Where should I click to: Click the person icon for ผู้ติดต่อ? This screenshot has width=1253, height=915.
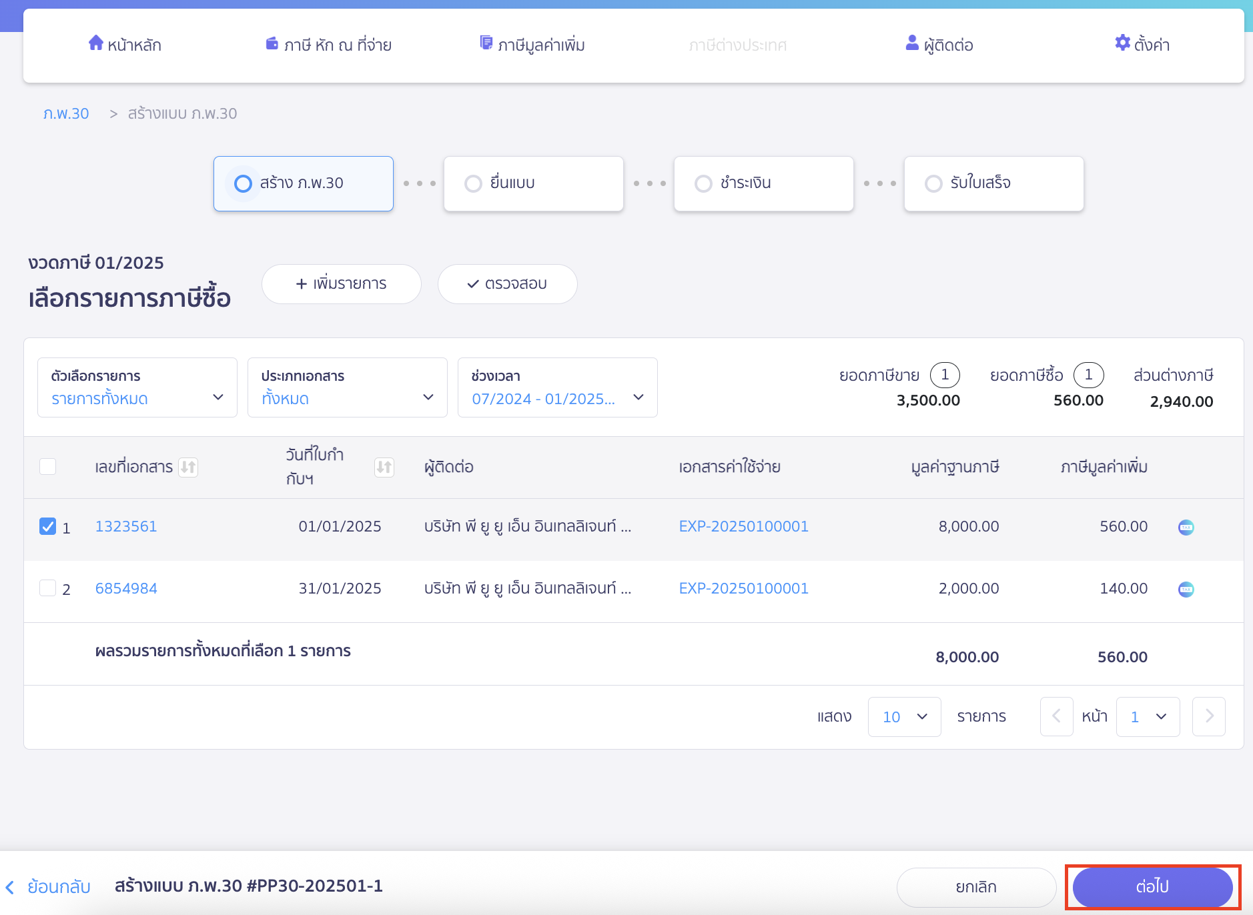coord(912,43)
